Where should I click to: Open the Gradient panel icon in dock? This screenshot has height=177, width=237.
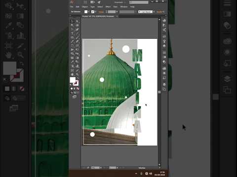[164, 57]
